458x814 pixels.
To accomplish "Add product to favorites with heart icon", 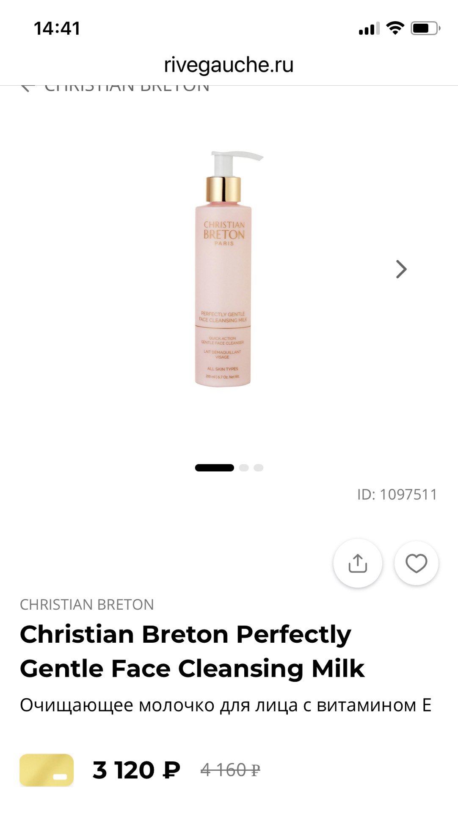I will (417, 563).
